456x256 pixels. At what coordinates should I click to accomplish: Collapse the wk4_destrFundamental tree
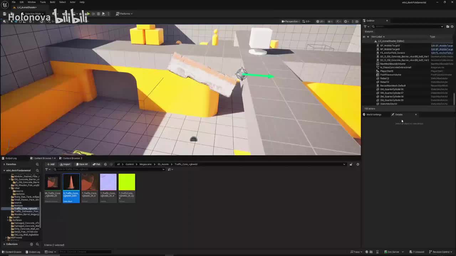coord(4,170)
